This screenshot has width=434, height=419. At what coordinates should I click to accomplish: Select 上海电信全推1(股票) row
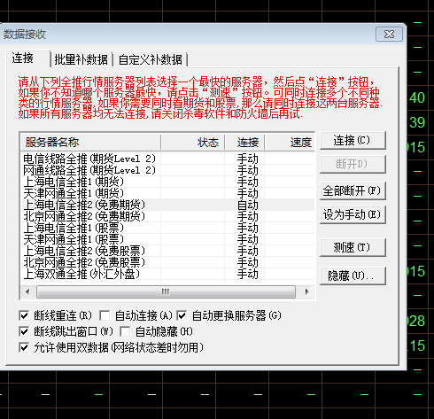pos(167,228)
